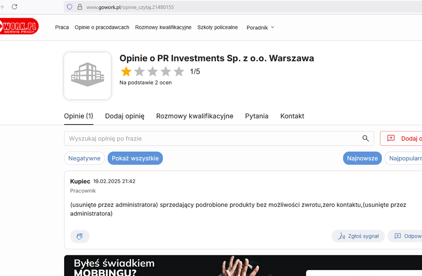
Task: Click the clapping hands reaction icon
Action: 80,236
